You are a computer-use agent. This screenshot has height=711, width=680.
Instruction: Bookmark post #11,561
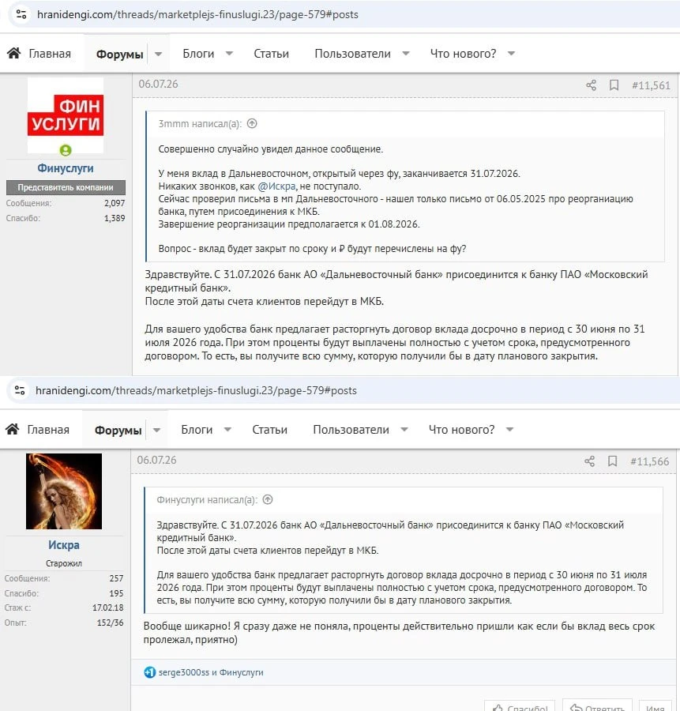[614, 85]
